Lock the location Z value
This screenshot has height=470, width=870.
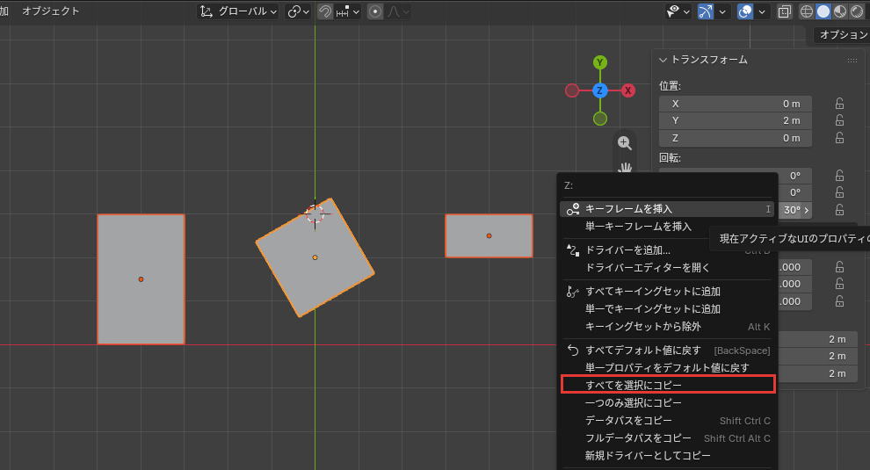pyautogui.click(x=839, y=138)
